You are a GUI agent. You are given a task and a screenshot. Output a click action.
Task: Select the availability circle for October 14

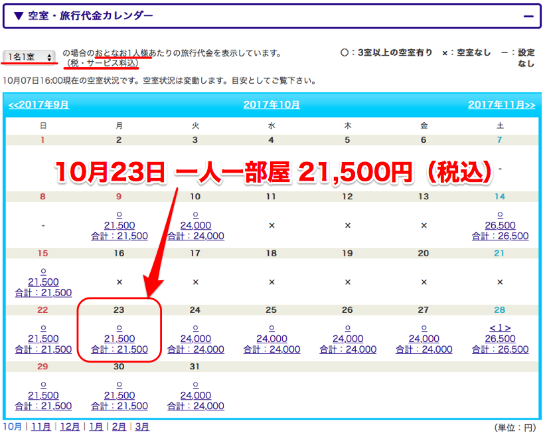pyautogui.click(x=500, y=215)
